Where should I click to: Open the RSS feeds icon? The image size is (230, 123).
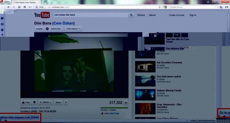221,7
